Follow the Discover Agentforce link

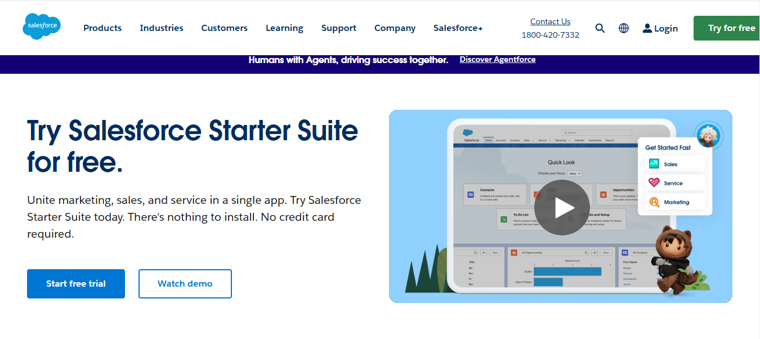pos(497,59)
